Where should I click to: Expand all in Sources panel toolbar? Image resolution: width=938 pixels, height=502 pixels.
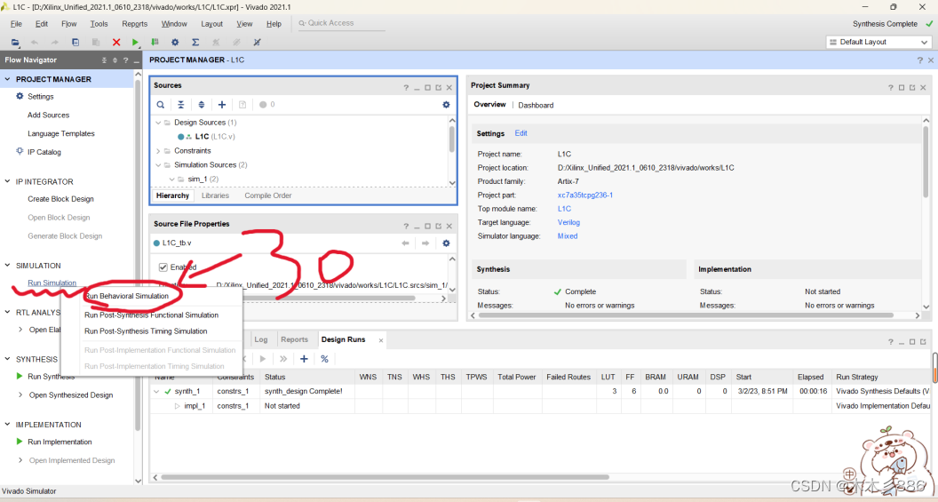201,105
